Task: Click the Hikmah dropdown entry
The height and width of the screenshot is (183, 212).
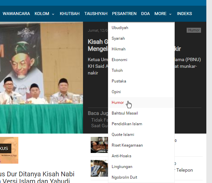Action: tap(119, 49)
